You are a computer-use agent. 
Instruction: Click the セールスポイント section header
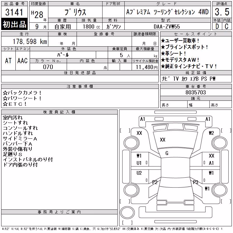[x=196, y=34]
